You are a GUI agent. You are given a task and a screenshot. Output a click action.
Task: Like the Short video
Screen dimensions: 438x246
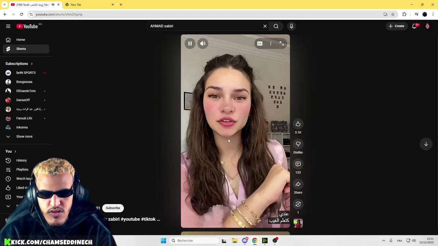coord(298,124)
